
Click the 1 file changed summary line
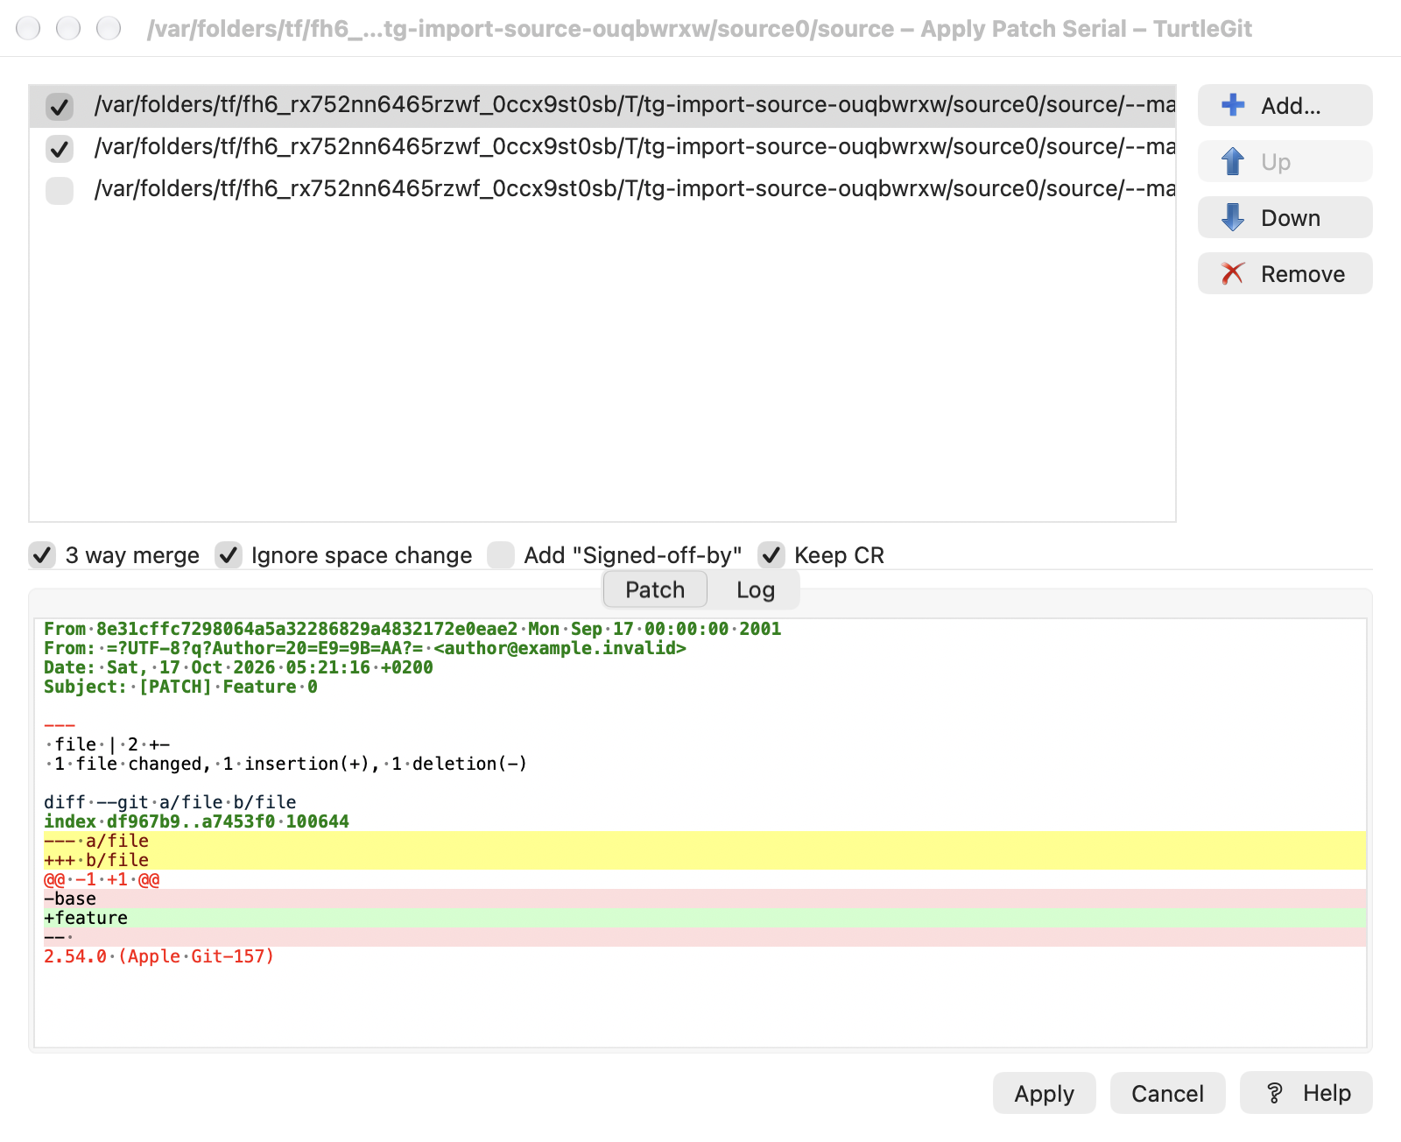pyautogui.click(x=285, y=764)
